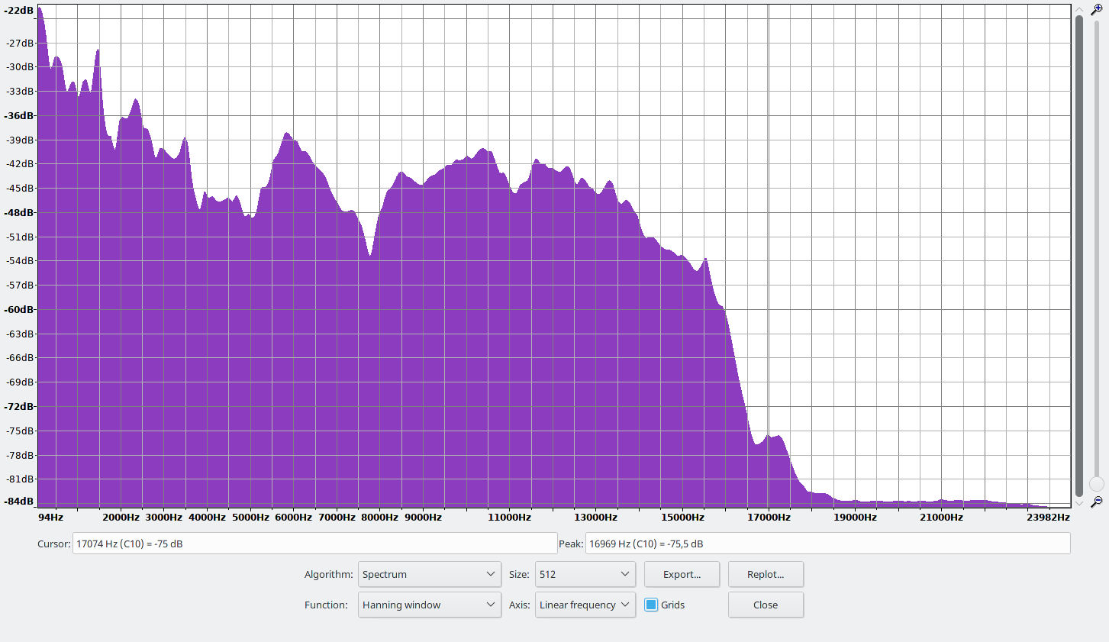Click the -51dB axis label
Image resolution: width=1109 pixels, height=642 pixels.
(x=20, y=237)
